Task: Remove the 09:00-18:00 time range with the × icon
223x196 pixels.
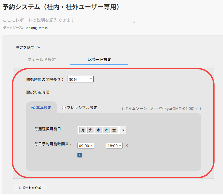Action: pyautogui.click(x=127, y=146)
